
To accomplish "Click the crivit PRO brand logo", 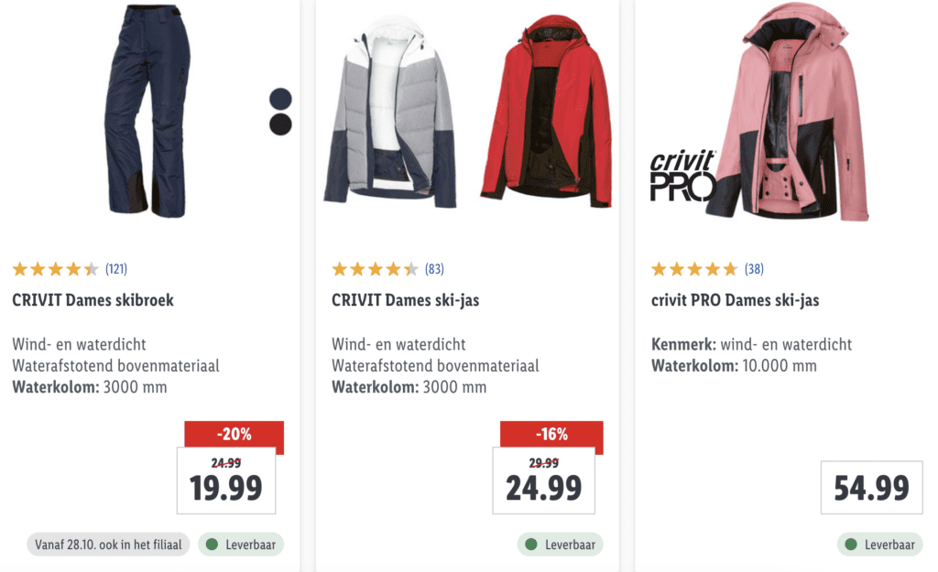I will (x=682, y=175).
